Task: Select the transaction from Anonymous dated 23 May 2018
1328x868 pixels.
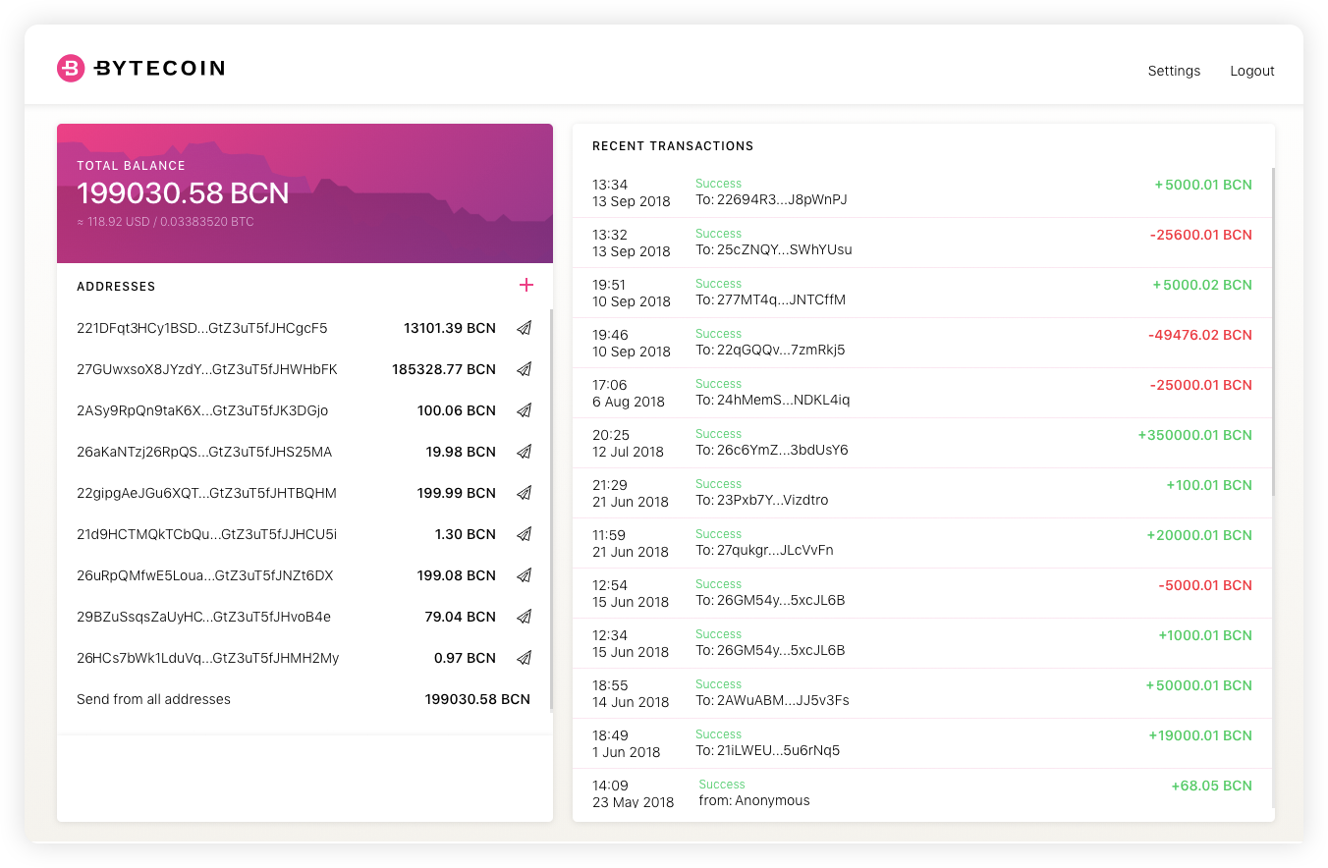Action: [923, 792]
